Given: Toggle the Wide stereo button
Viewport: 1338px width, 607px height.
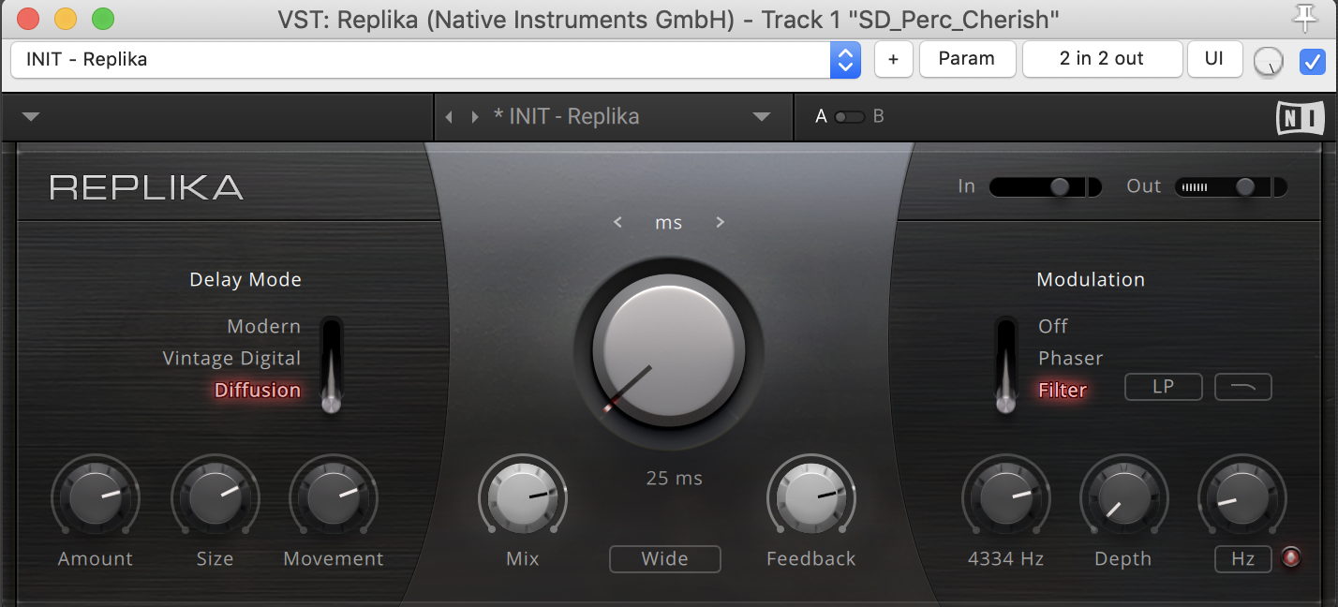Looking at the screenshot, I should point(665,558).
